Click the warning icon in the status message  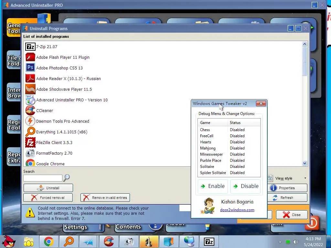tap(30, 213)
